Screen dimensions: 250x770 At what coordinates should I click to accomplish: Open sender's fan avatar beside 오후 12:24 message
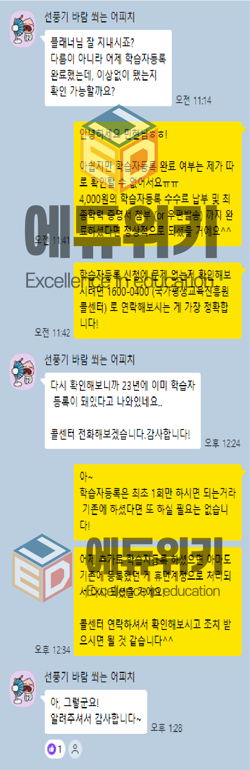23,371
